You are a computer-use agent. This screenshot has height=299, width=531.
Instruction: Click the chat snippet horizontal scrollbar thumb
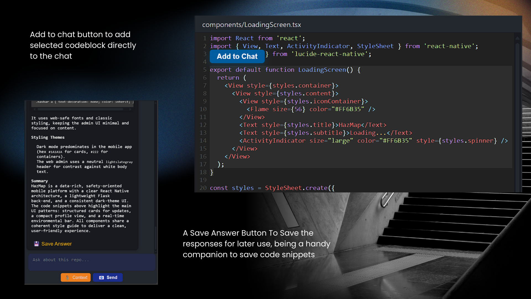(x=80, y=109)
